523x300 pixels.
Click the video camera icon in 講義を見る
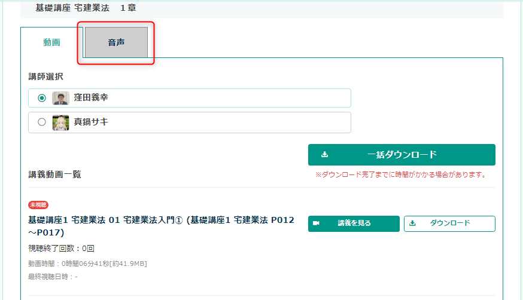pos(316,224)
